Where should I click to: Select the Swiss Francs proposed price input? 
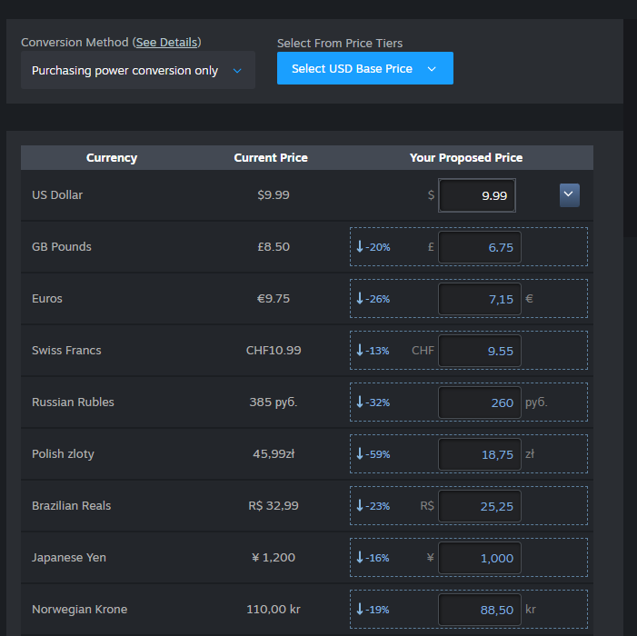[x=480, y=351]
